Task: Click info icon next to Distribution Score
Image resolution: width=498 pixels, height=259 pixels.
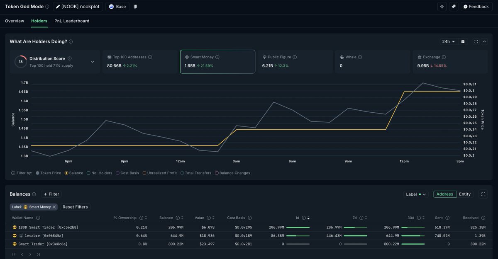Action: coord(69,58)
